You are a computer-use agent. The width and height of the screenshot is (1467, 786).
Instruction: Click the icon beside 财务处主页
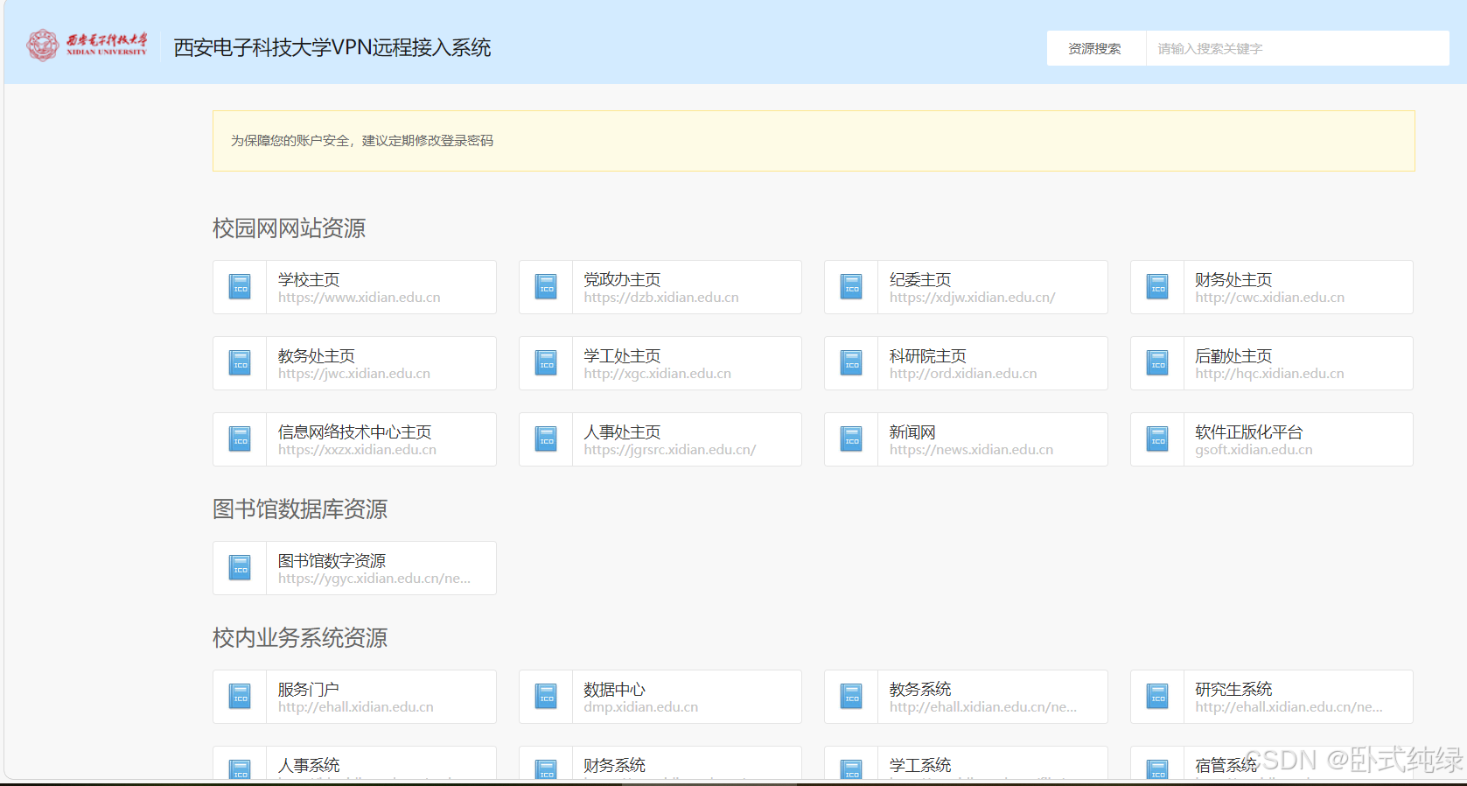point(1157,287)
